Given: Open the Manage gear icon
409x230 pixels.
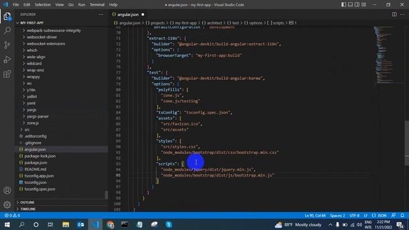Looking at the screenshot, I should coord(7,204).
